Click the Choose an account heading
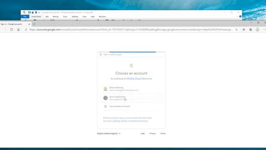The image size is (266, 150). coord(131,73)
